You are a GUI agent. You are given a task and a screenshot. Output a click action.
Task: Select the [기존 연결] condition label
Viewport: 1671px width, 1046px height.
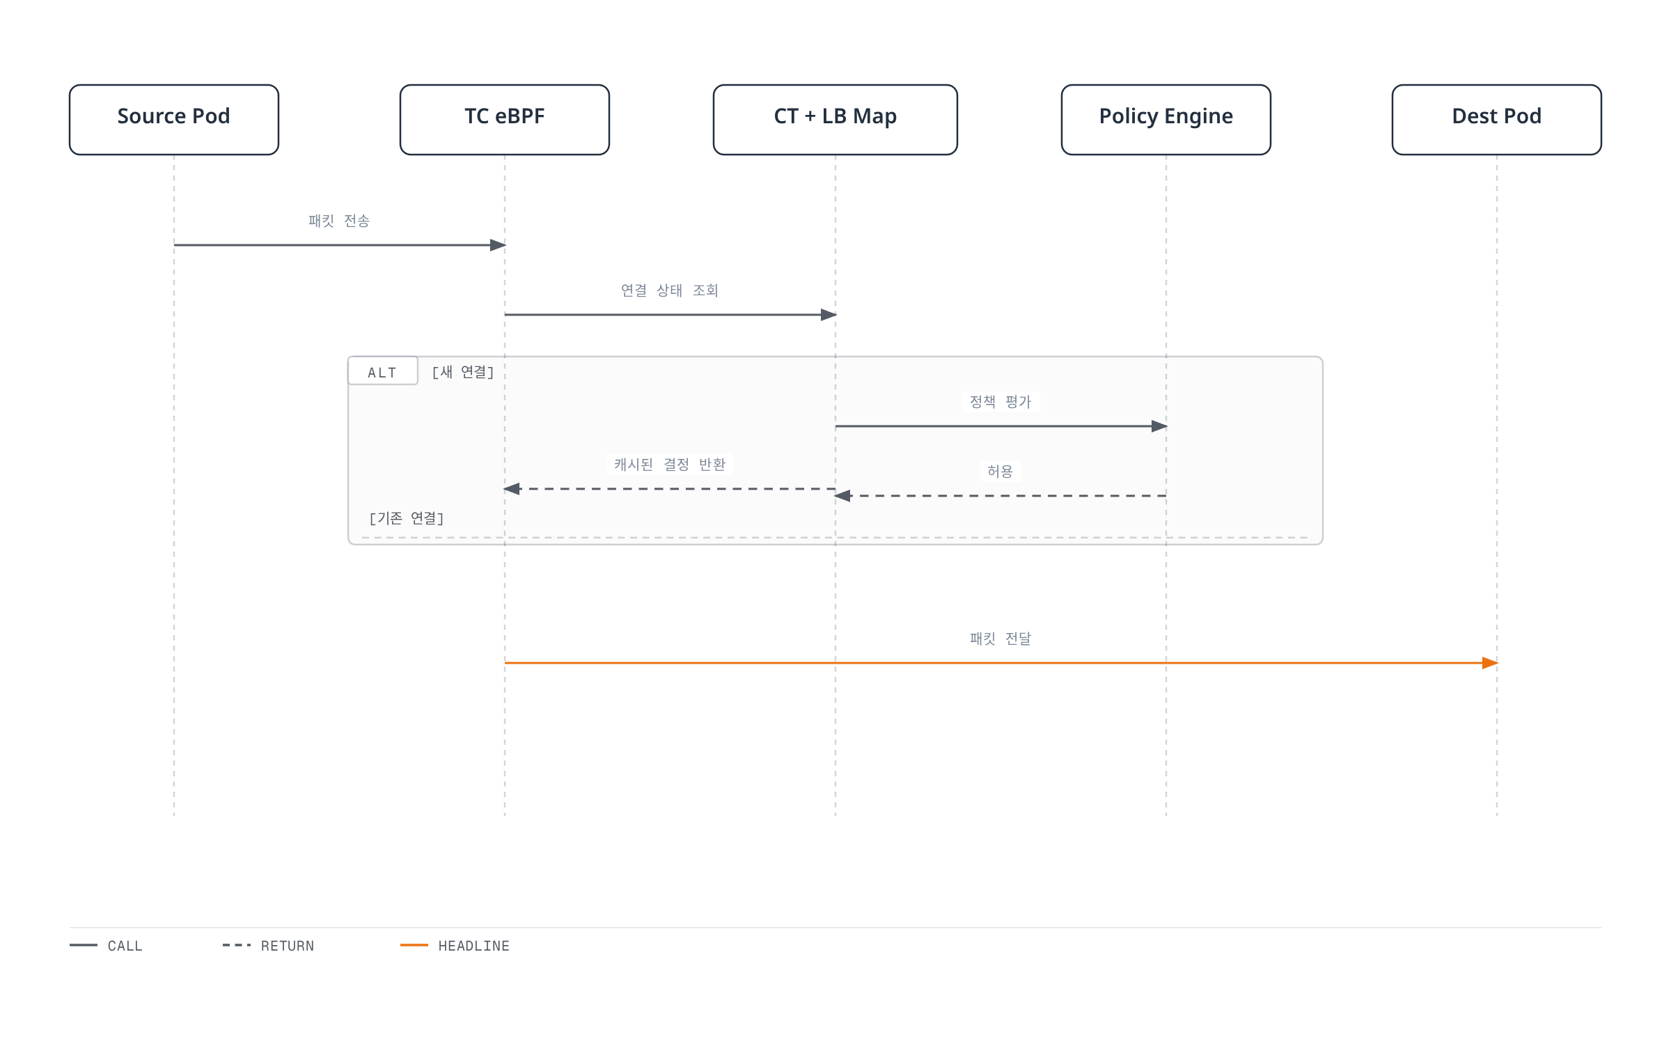click(407, 518)
